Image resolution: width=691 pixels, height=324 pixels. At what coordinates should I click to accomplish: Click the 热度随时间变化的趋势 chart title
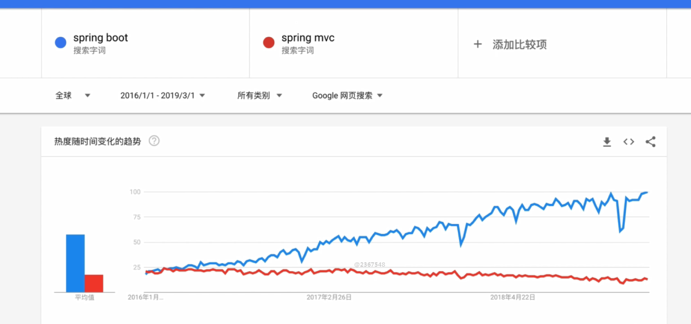click(98, 141)
